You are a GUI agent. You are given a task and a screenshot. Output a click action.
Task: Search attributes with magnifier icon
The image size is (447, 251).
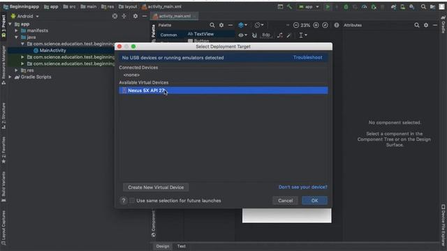click(417, 25)
